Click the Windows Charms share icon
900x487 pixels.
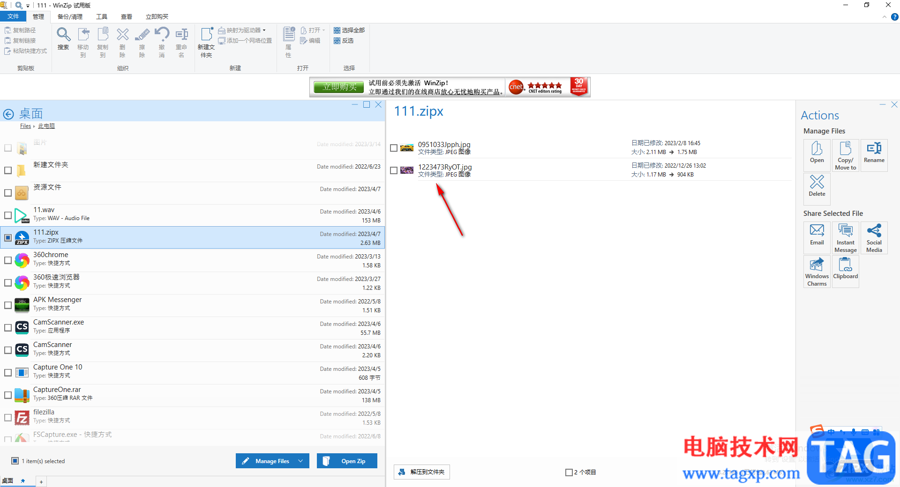pos(817,272)
